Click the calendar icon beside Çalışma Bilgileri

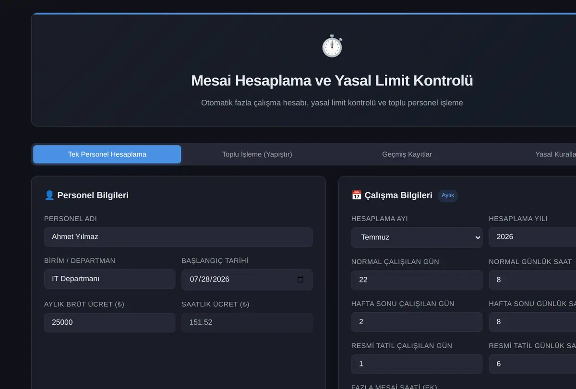point(357,195)
